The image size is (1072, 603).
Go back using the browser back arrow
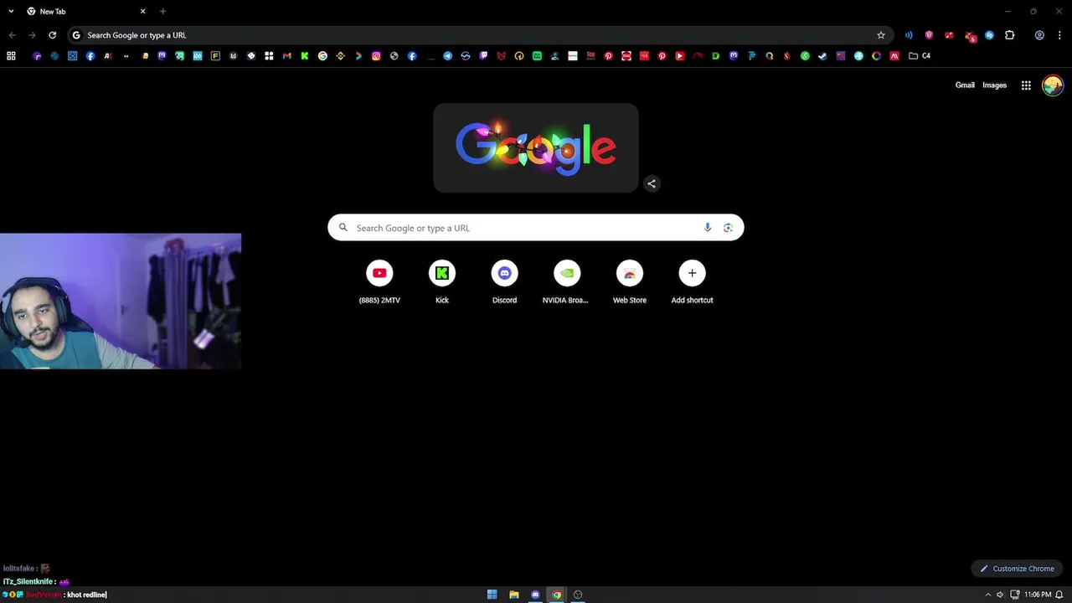tap(12, 35)
